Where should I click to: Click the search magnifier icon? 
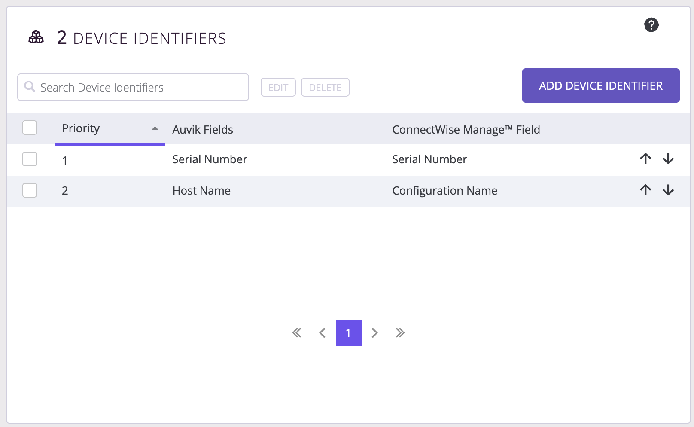click(30, 87)
